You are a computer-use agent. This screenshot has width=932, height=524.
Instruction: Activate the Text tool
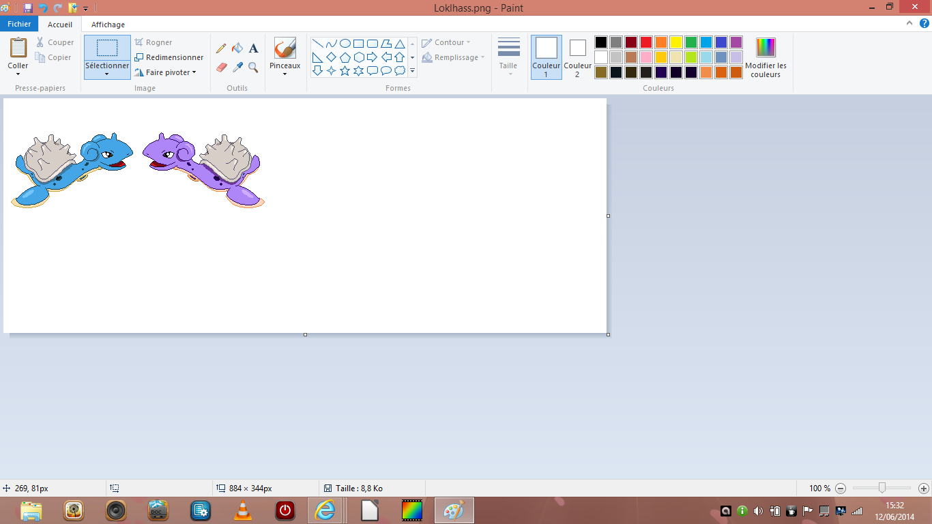click(x=253, y=48)
